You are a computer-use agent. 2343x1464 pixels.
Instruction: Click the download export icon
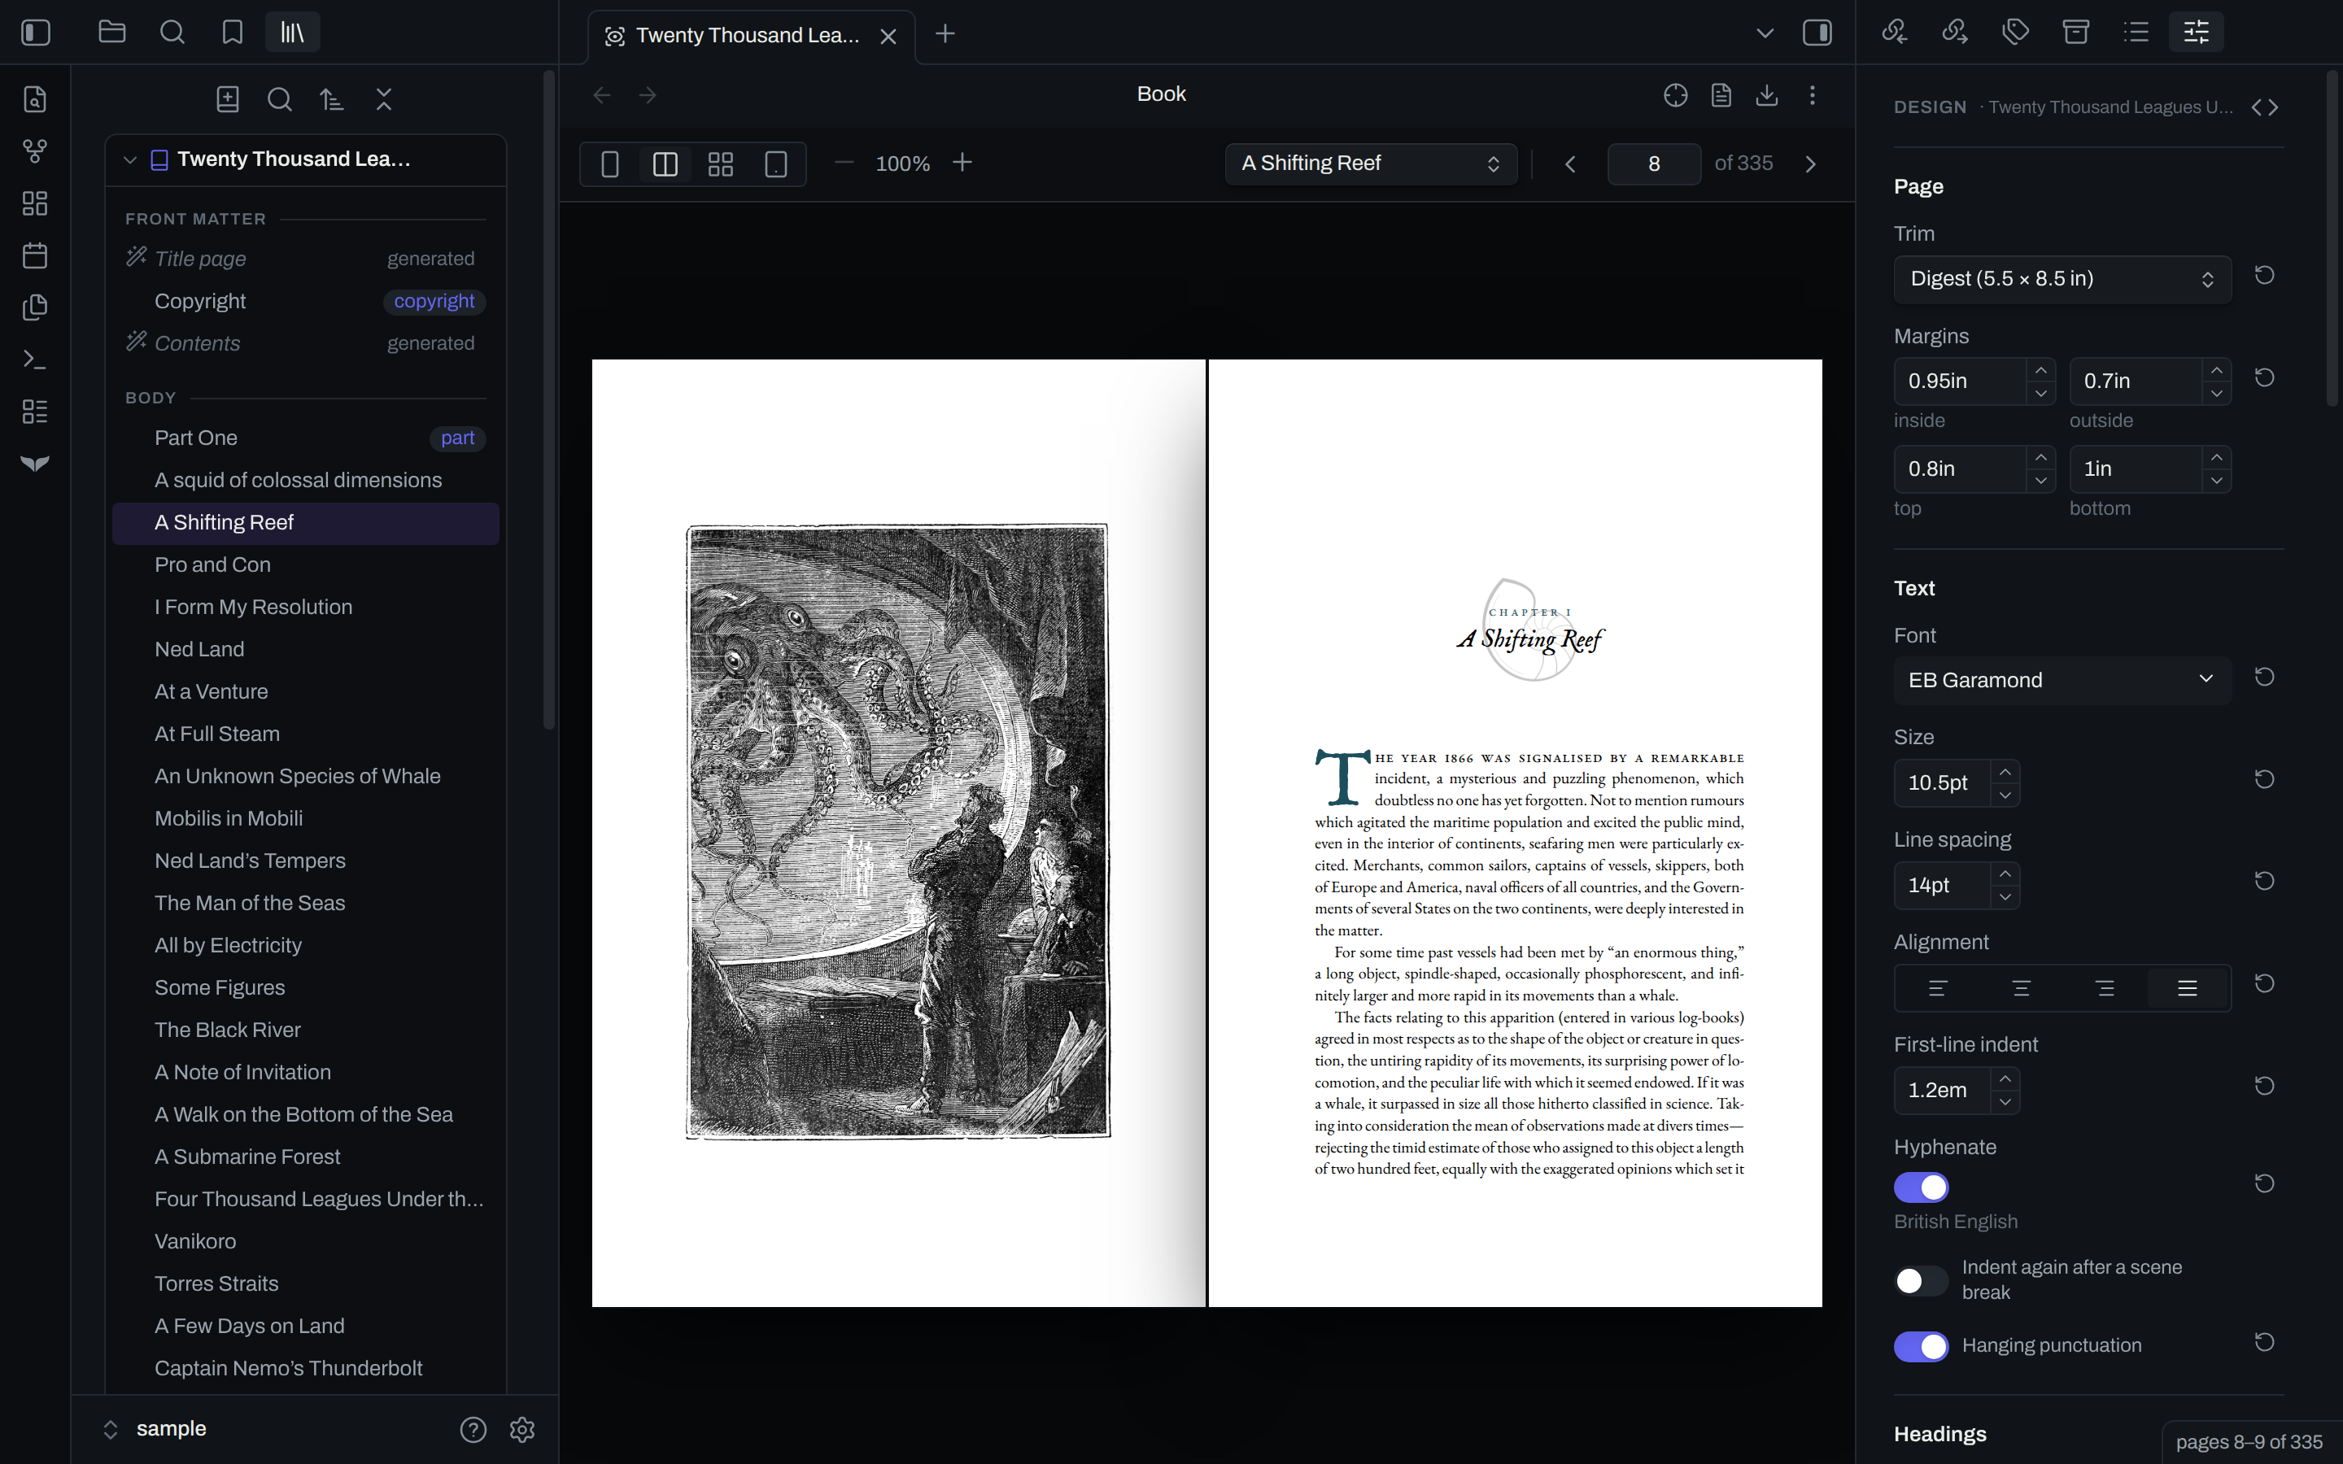click(x=1767, y=95)
